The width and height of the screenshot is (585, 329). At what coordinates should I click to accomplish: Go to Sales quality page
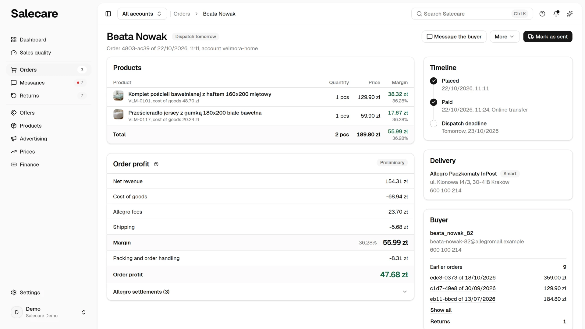[49, 53]
